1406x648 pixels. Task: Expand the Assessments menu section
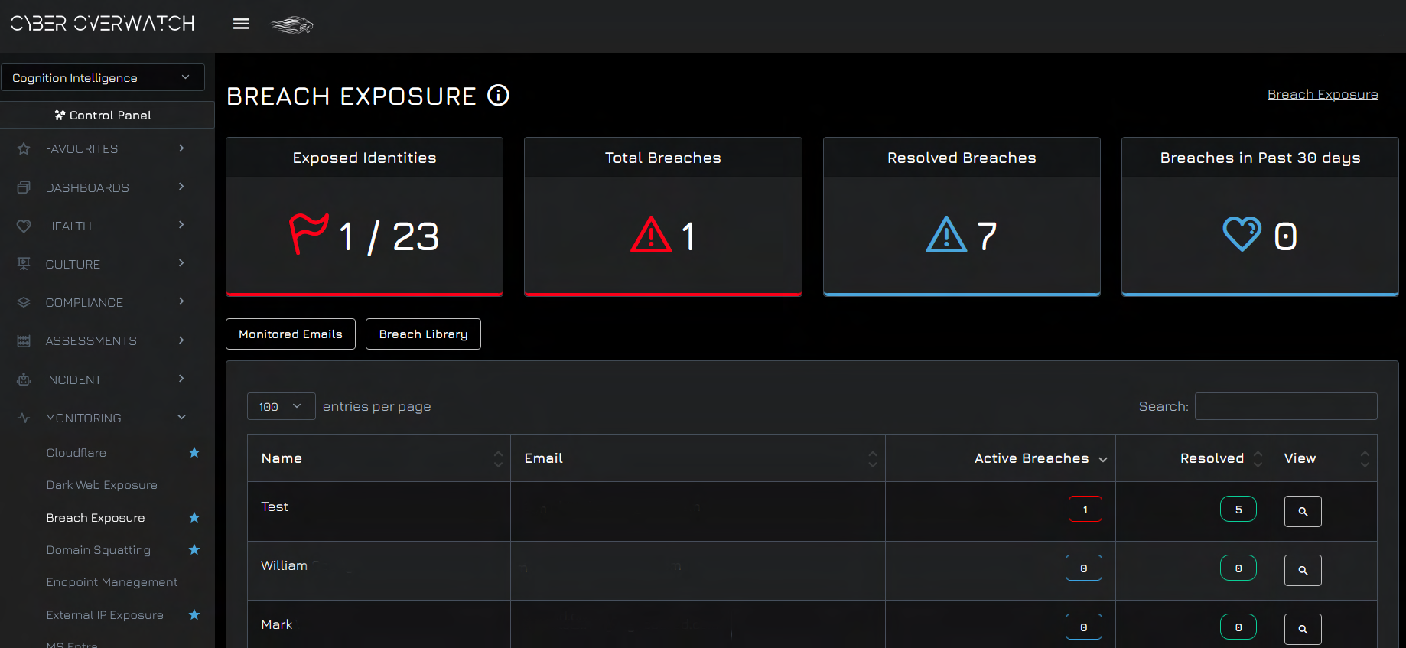coord(107,340)
